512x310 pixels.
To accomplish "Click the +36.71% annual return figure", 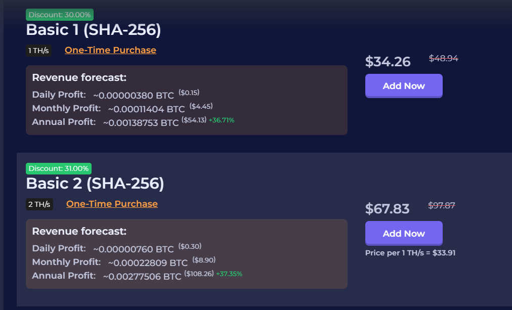I will 222,120.
